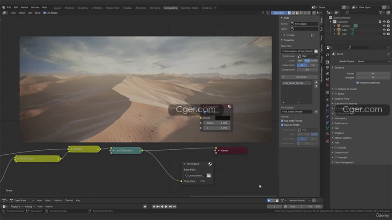Click the auto-keying record button in timeline
392x220 pixels.
(145, 207)
